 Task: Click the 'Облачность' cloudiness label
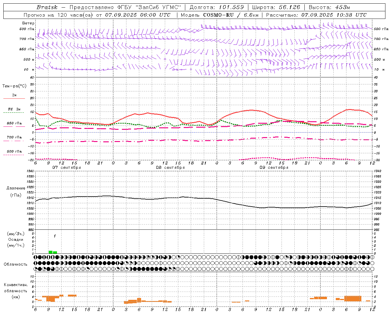16,264
